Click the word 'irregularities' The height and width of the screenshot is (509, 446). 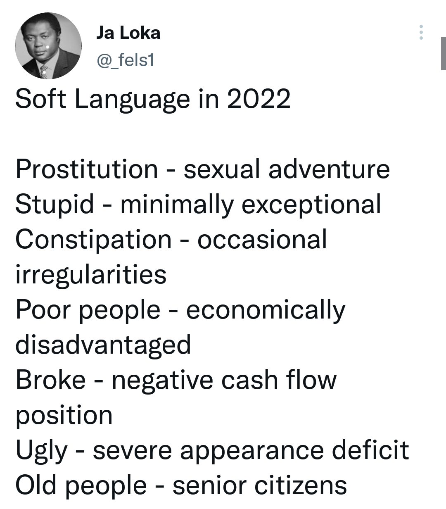[x=91, y=275]
